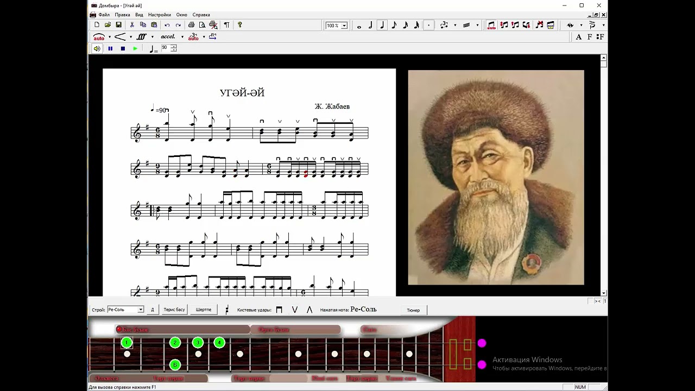Cut selection with the scissors icon
Image resolution: width=695 pixels, height=391 pixels.
(132, 25)
